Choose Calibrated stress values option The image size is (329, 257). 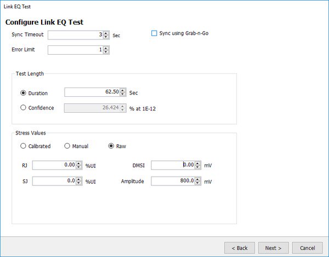tap(23, 146)
